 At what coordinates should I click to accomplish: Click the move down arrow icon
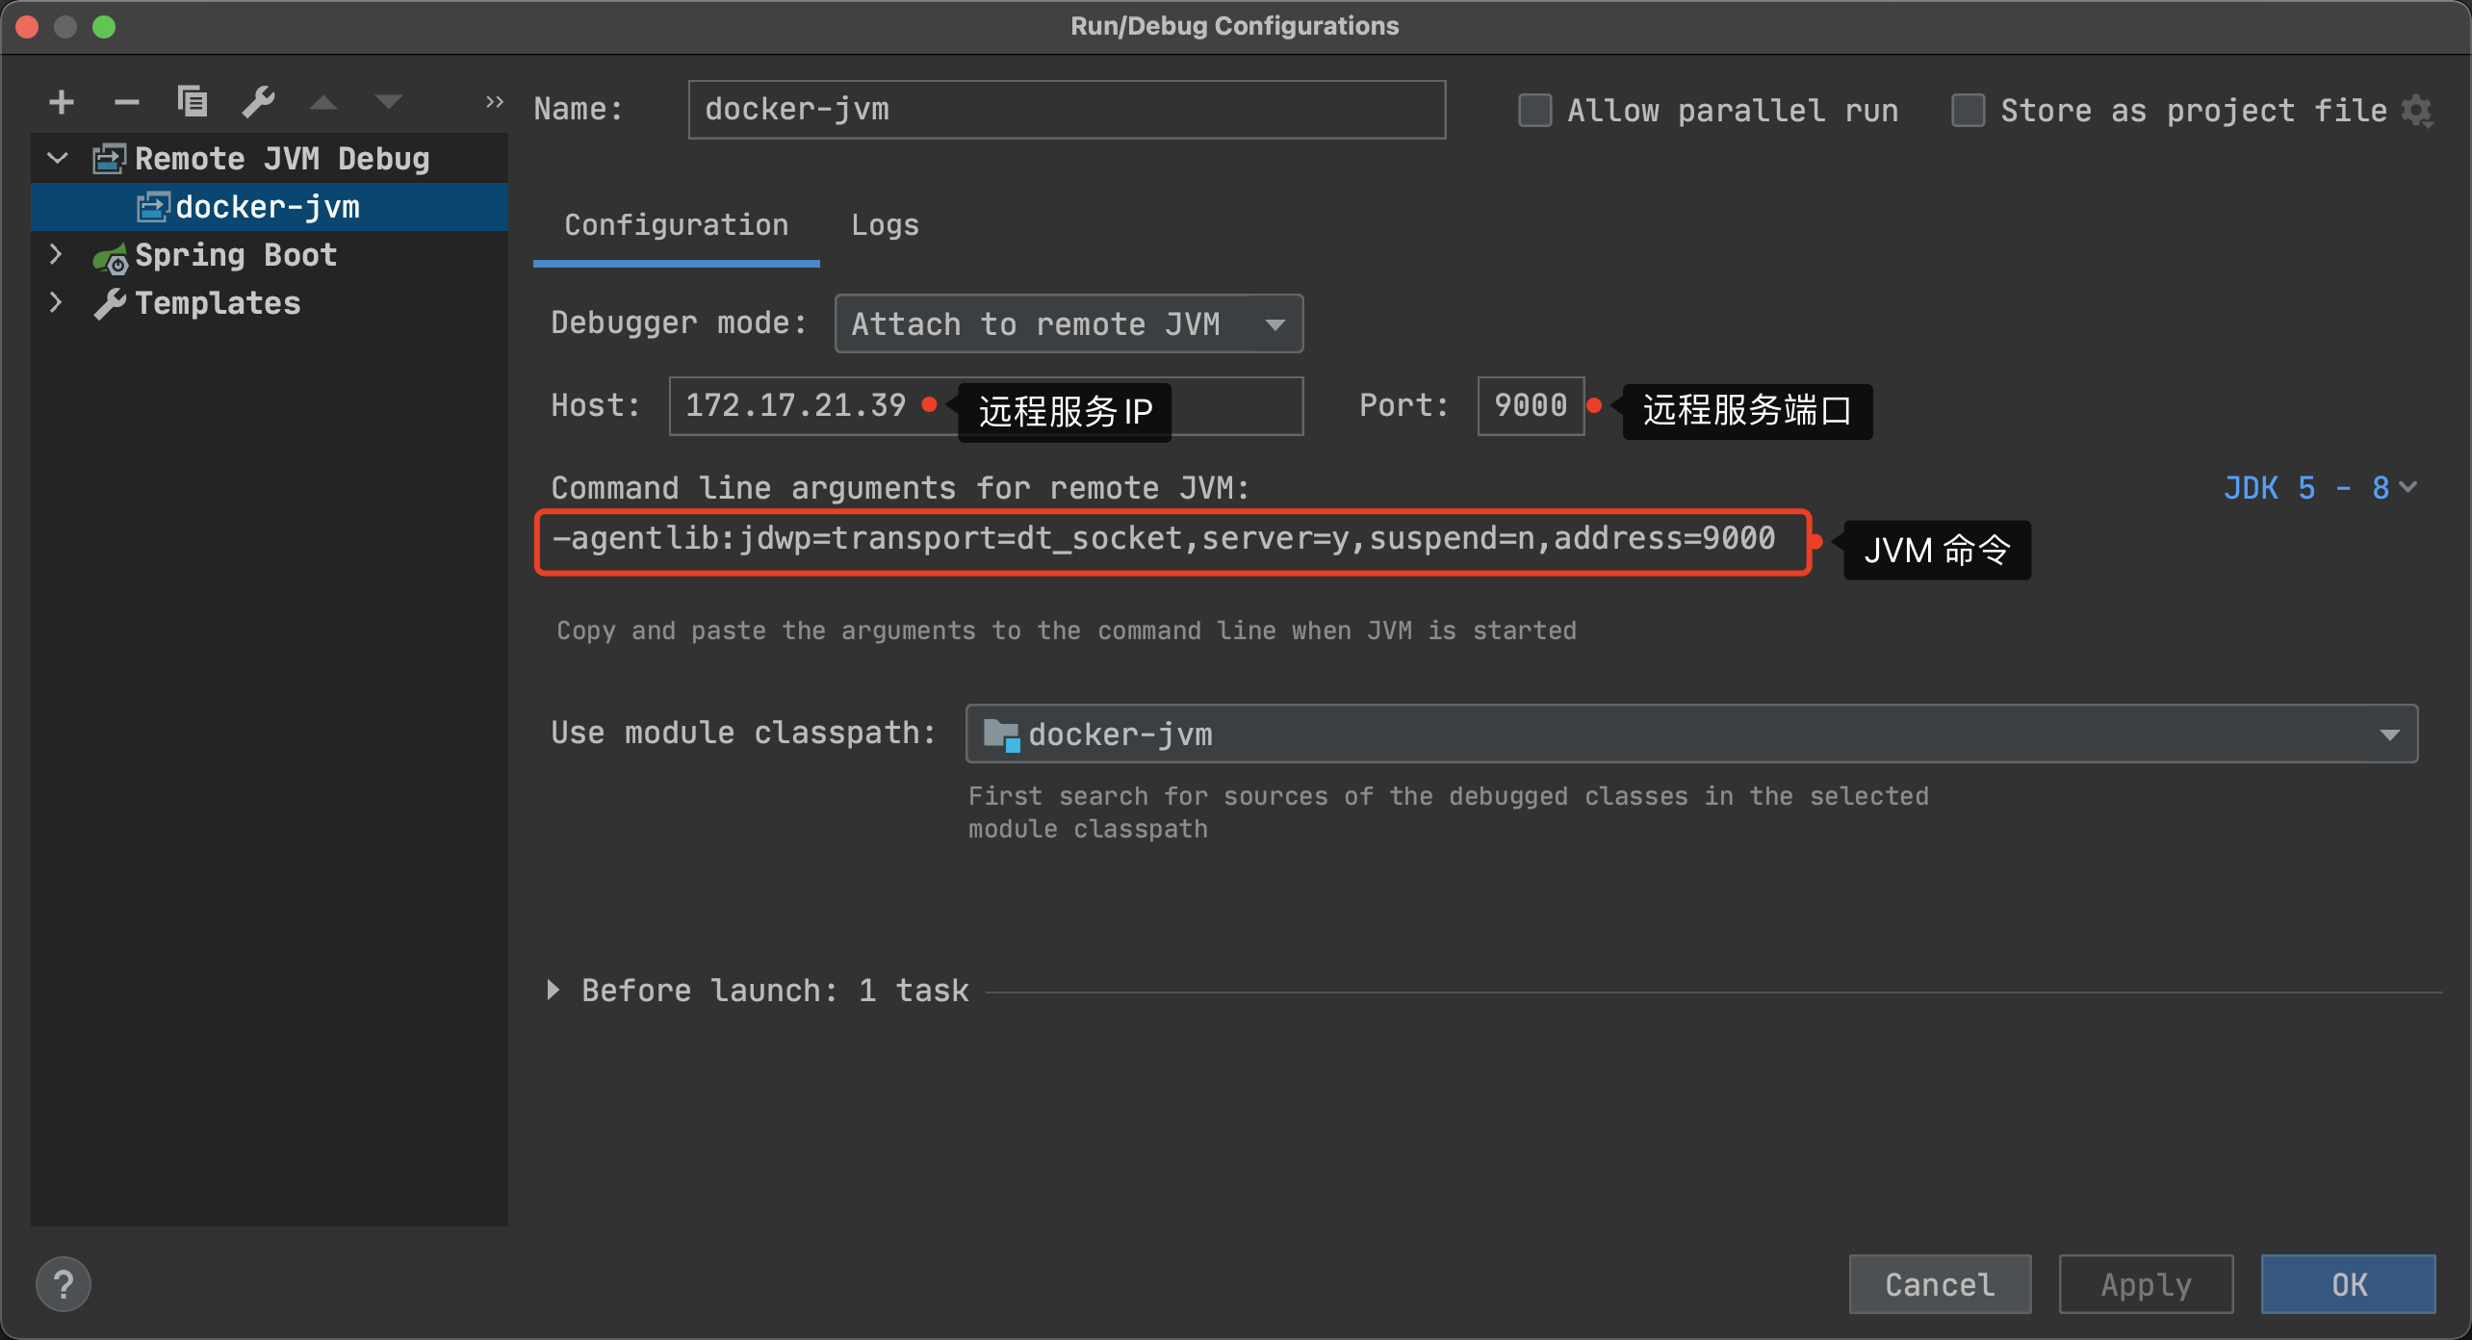click(389, 102)
